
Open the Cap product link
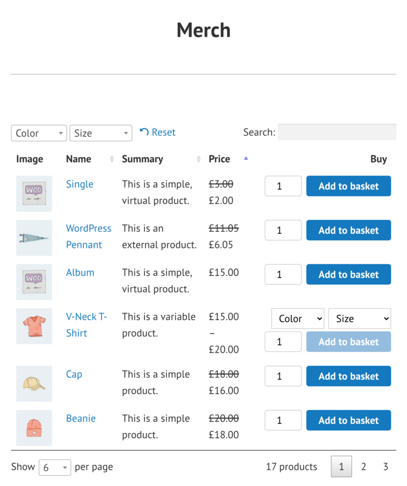click(74, 374)
